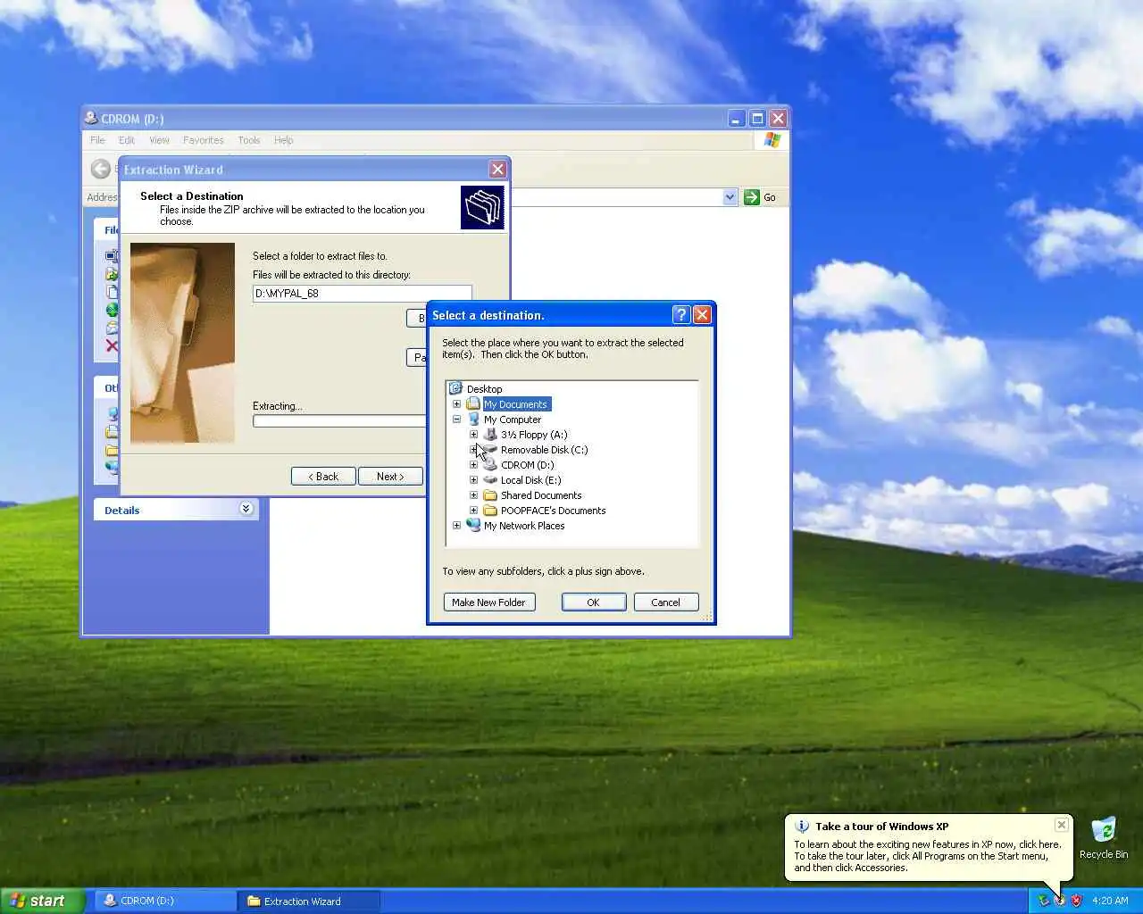Open the address bar dropdown arrow

(730, 196)
